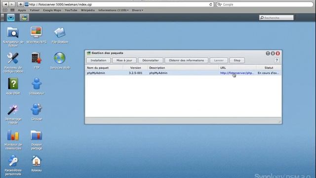This screenshot has width=316, height=178.
Task: Open Démarrage rapide wizard icon
Action: [x=13, y=110]
